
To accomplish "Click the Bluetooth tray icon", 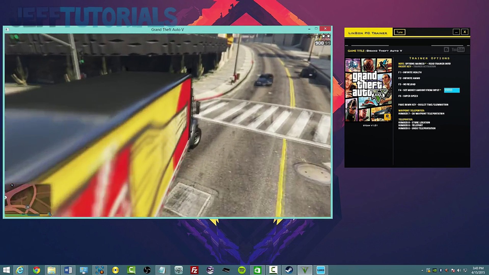I will pyautogui.click(x=441, y=270).
